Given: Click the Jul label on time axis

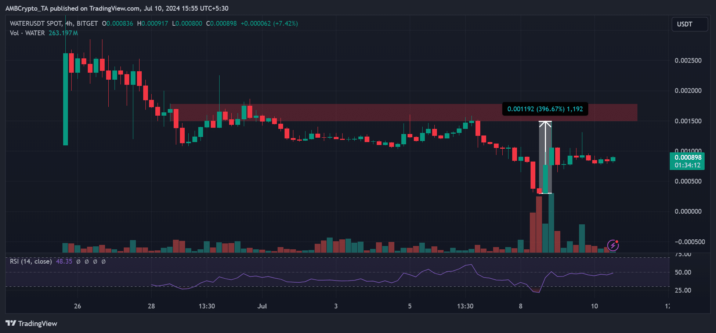Looking at the screenshot, I should pyautogui.click(x=262, y=306).
